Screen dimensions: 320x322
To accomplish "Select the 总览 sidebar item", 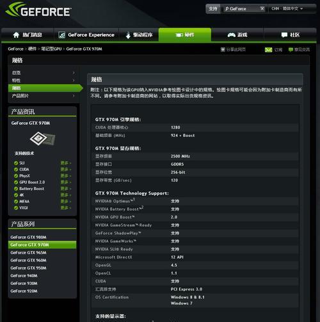I will point(44,73).
